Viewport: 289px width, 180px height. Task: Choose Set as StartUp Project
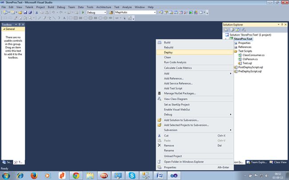click(195, 105)
